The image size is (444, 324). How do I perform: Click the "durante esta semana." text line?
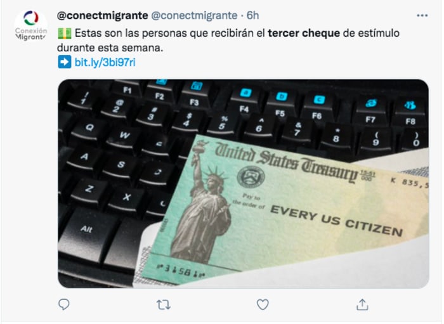110,48
